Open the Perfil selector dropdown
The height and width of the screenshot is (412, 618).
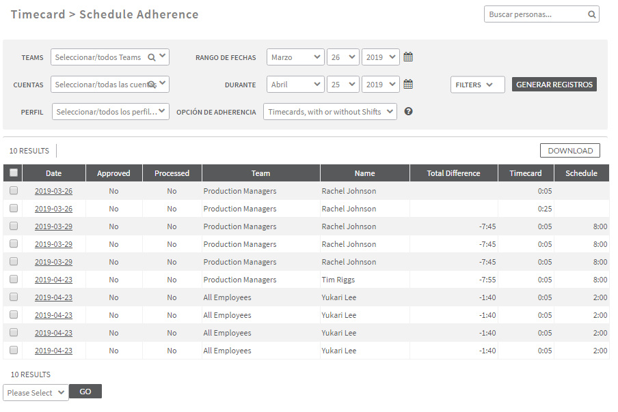click(x=110, y=112)
